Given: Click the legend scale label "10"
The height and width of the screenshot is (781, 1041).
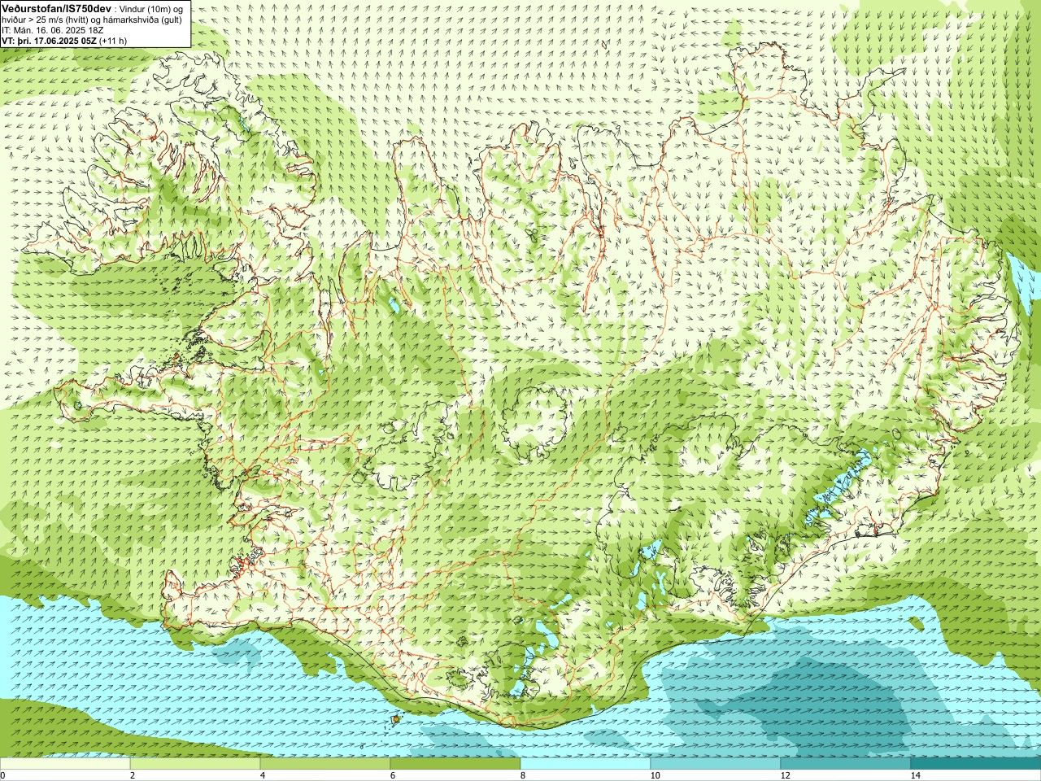Looking at the screenshot, I should pyautogui.click(x=655, y=775).
